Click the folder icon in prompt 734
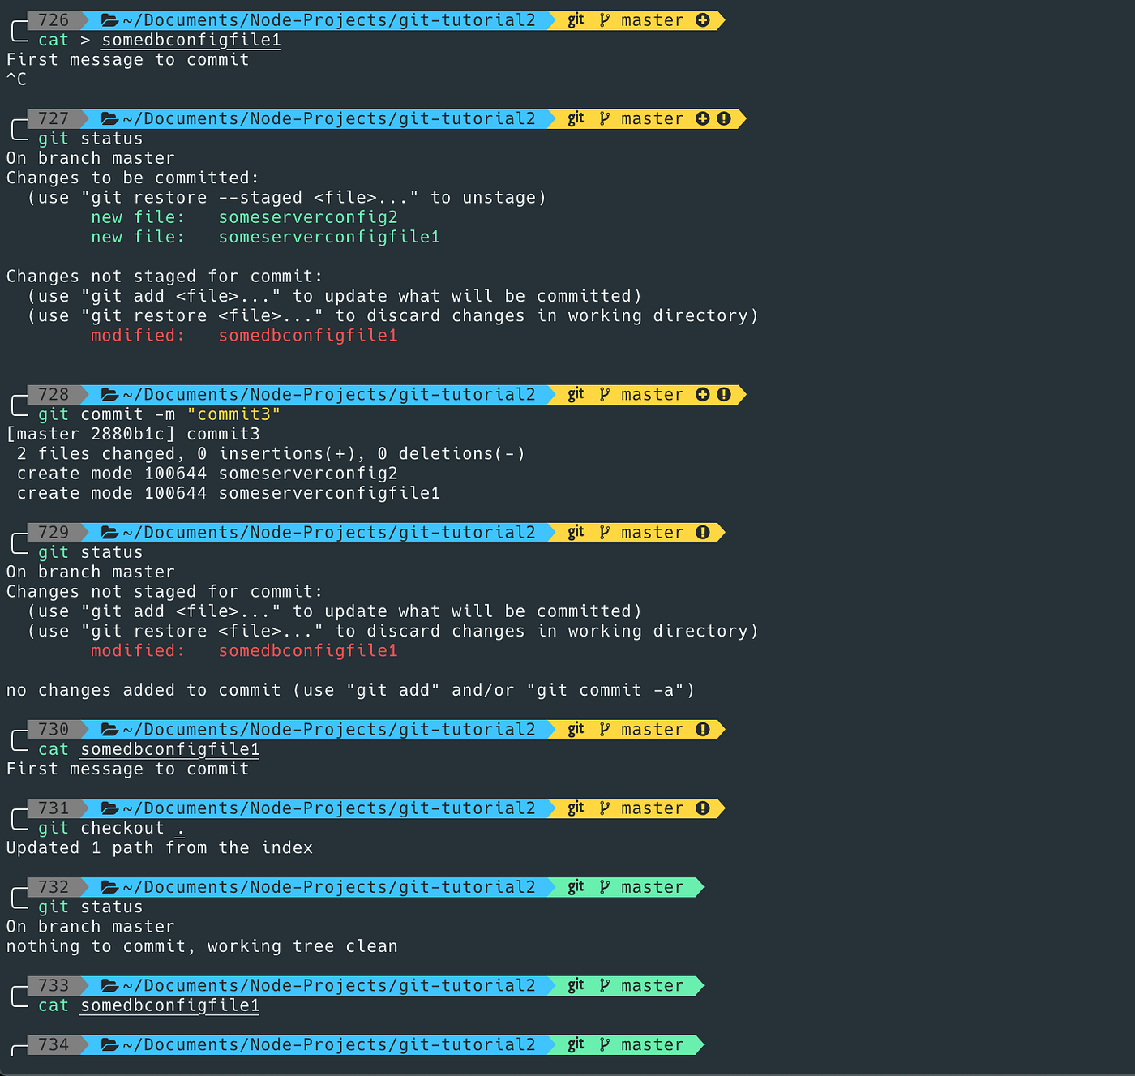The width and height of the screenshot is (1135, 1076). [110, 1045]
